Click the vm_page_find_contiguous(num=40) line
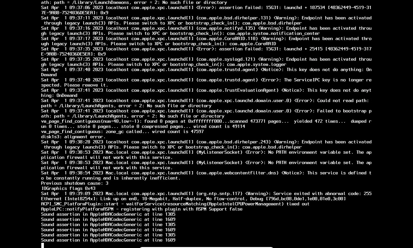 pos(206,124)
